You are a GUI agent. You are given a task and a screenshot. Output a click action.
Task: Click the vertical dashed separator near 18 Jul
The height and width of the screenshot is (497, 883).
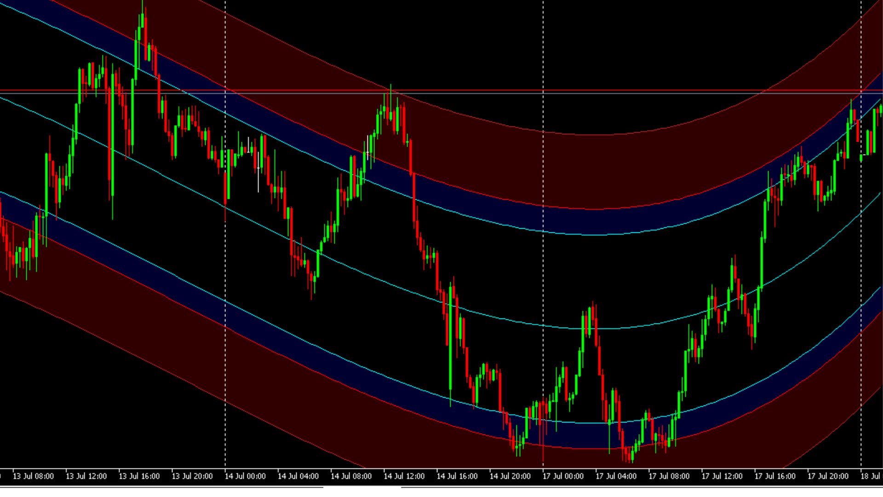(861, 276)
